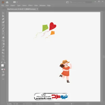The height and width of the screenshot is (105, 105).
Task: Click the Change Screen Mode icon
Action: (3, 75)
